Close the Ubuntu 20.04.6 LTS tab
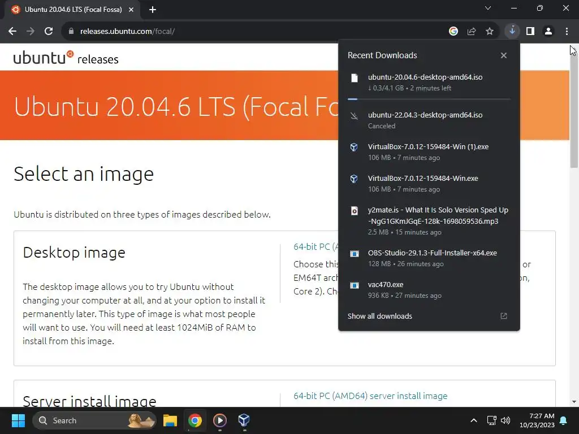 click(131, 10)
